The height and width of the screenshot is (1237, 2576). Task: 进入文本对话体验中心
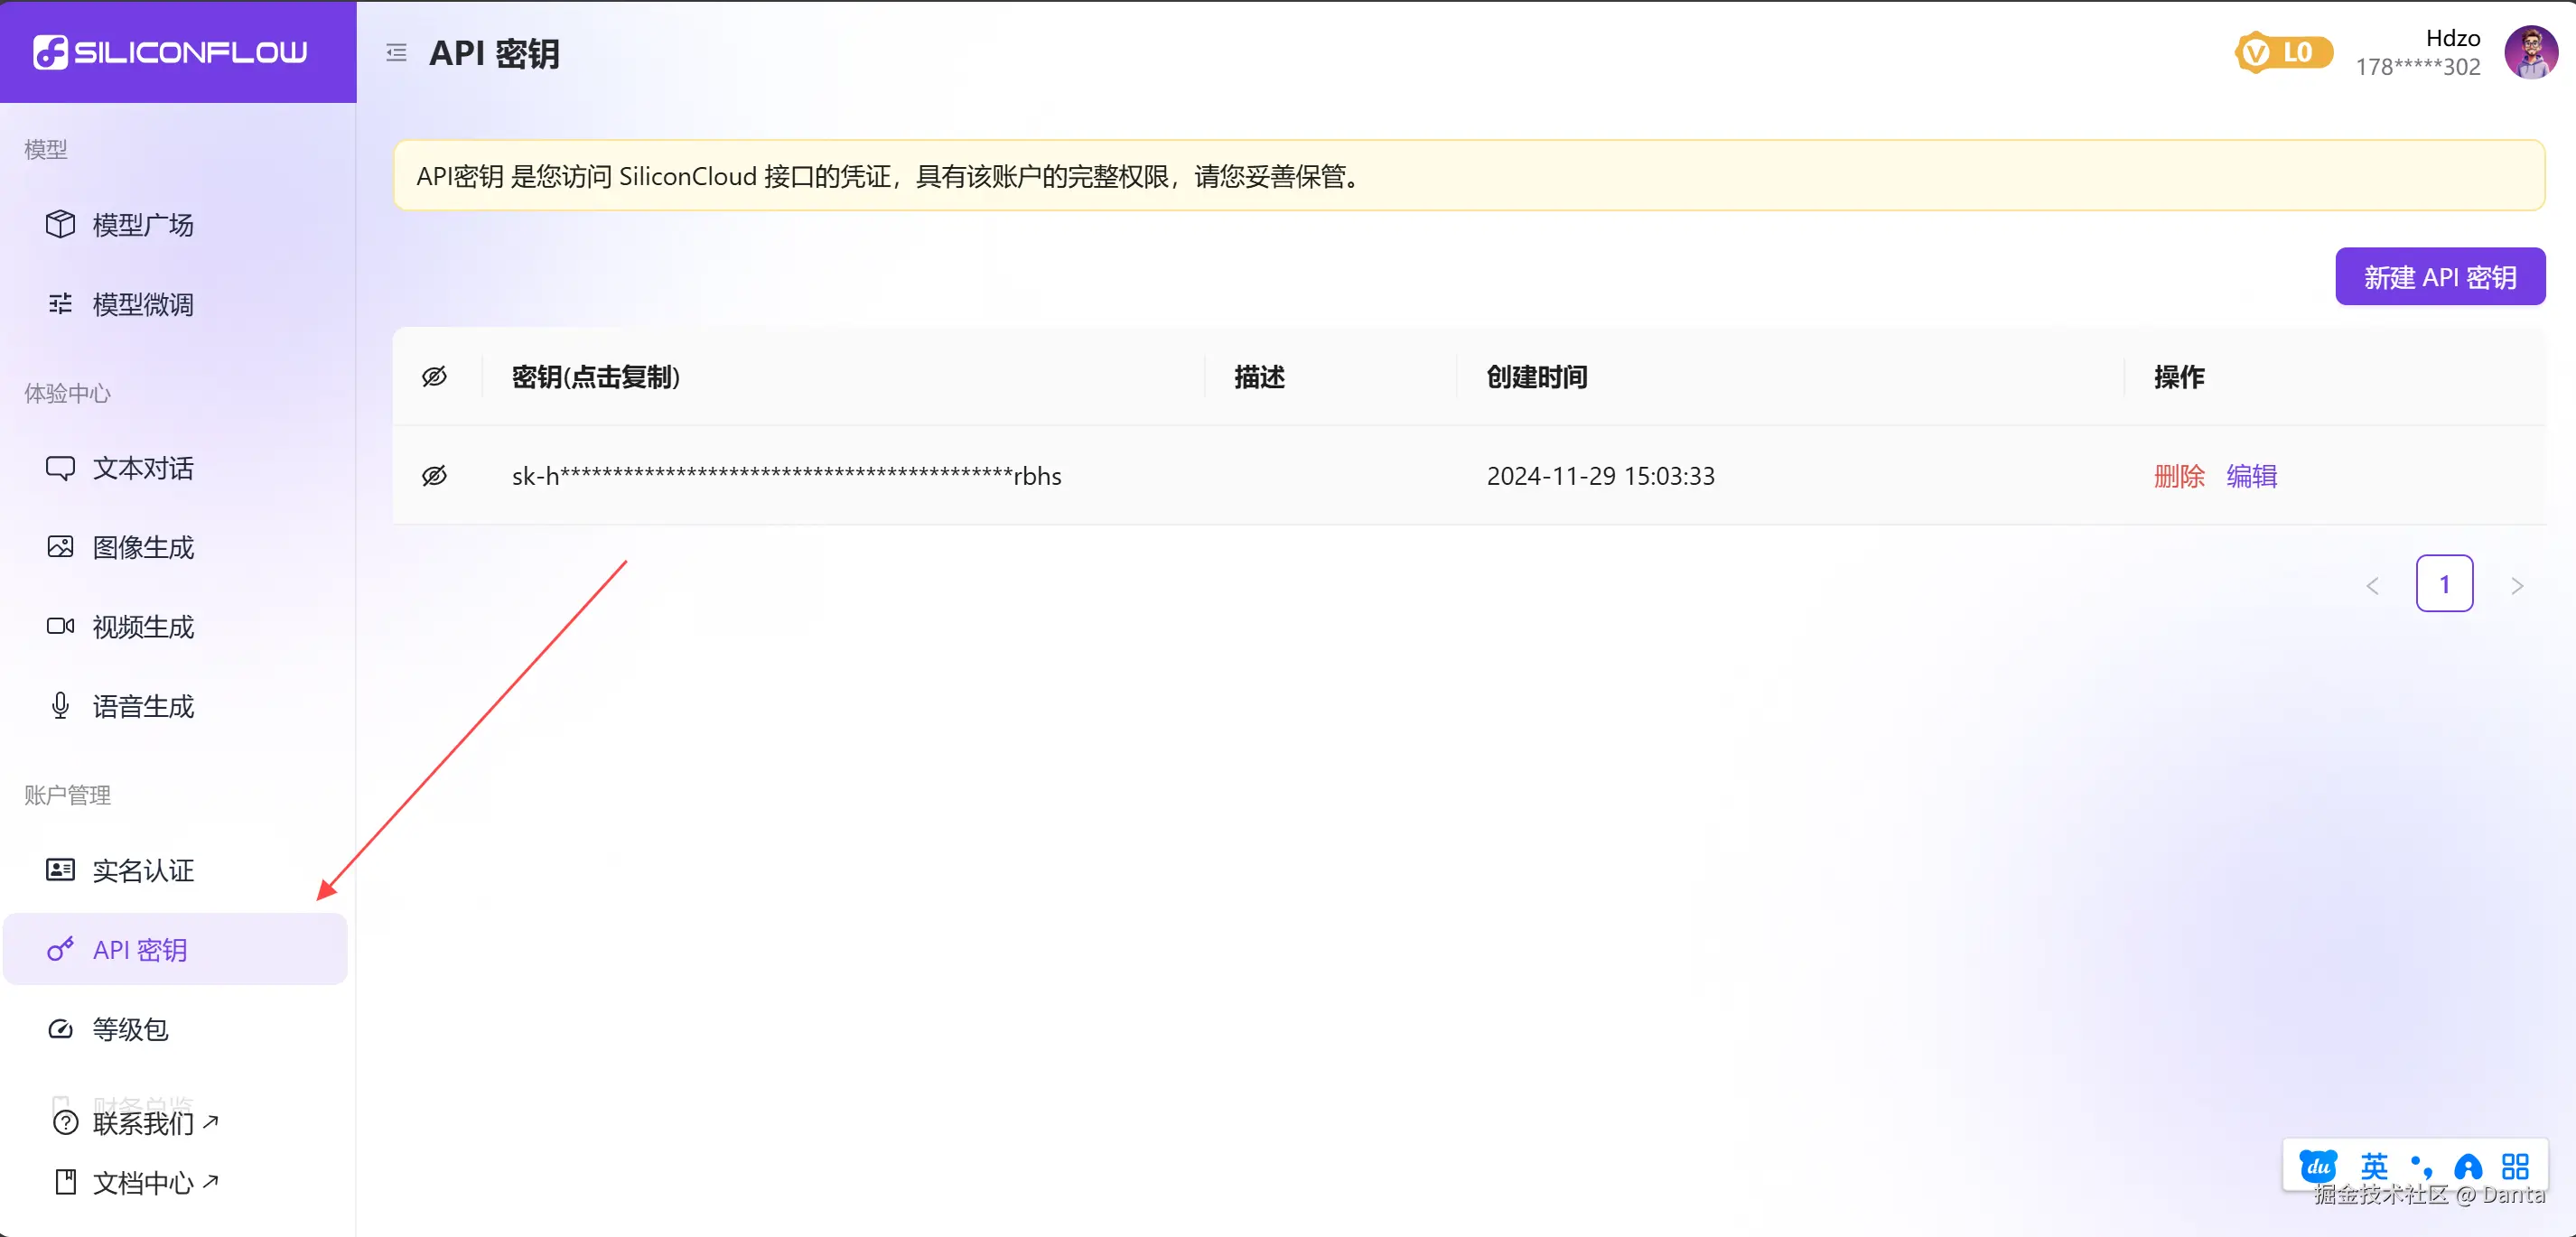[x=143, y=468]
